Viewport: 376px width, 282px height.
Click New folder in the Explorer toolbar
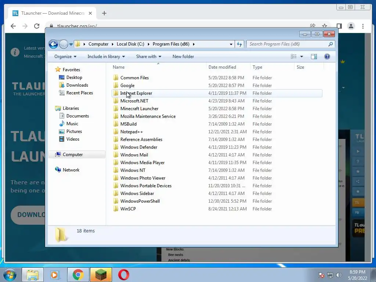[x=183, y=57]
